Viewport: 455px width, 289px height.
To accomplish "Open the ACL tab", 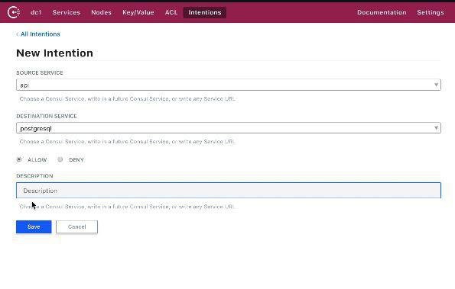I will pyautogui.click(x=171, y=12).
